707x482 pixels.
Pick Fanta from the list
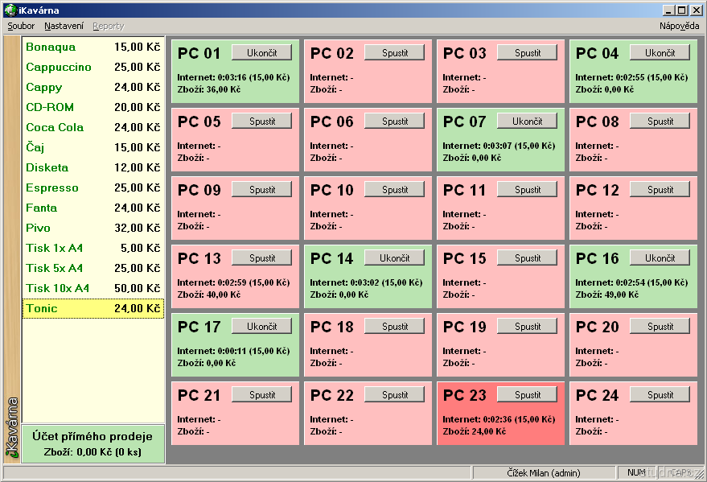(x=92, y=208)
